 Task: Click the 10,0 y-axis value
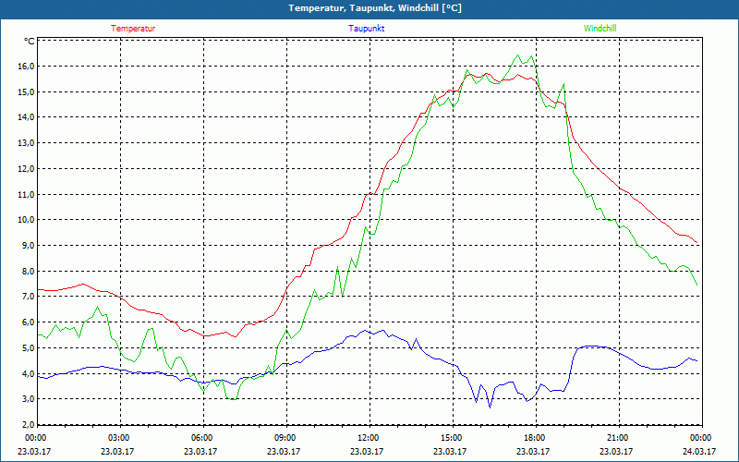[26, 220]
